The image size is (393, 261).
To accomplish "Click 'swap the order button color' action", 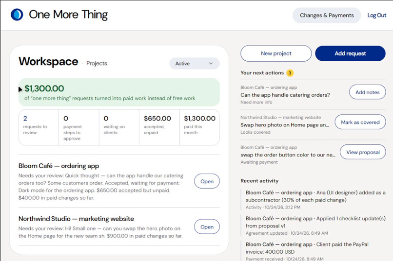I will click(x=288, y=155).
